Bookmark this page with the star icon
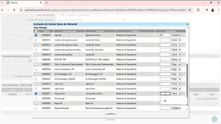 [x=190, y=10]
